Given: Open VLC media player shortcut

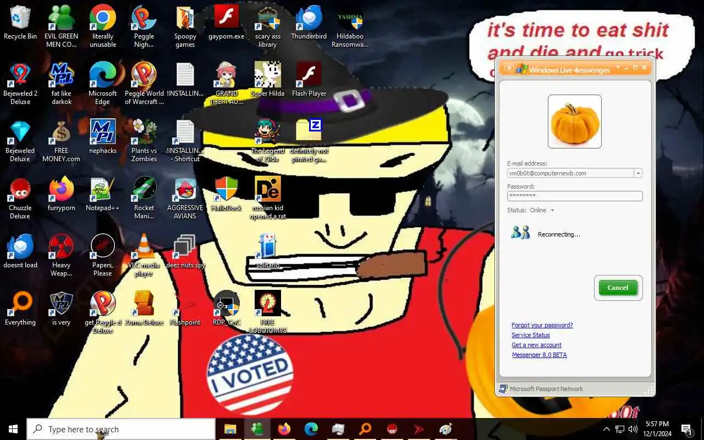Looking at the screenshot, I should coord(144,255).
